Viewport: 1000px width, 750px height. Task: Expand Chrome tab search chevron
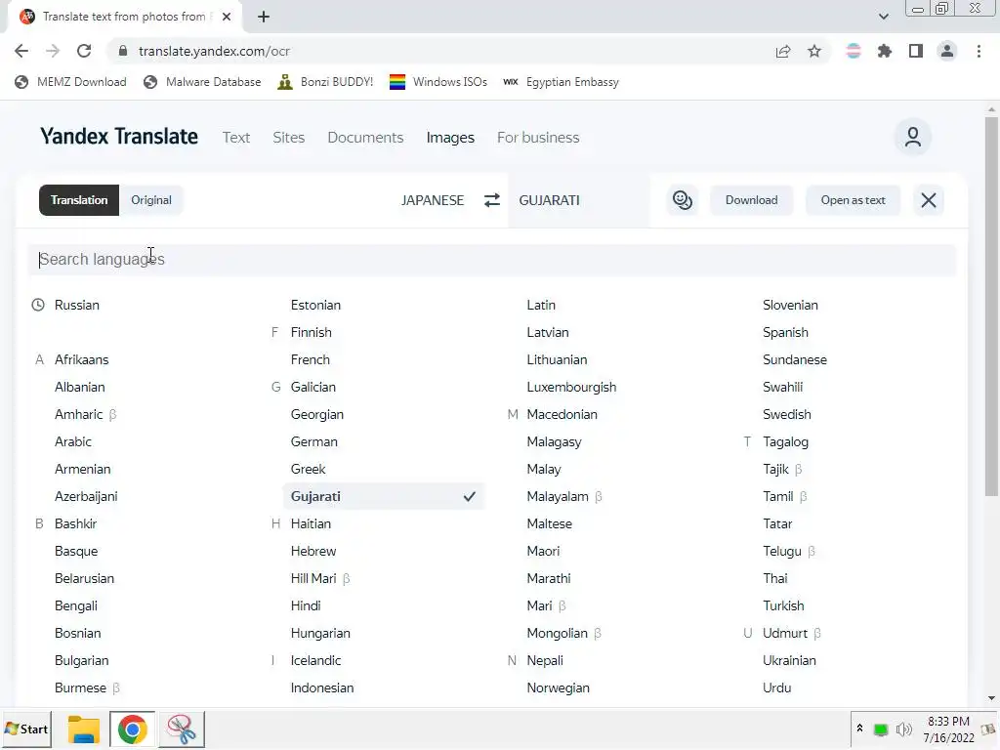click(883, 17)
